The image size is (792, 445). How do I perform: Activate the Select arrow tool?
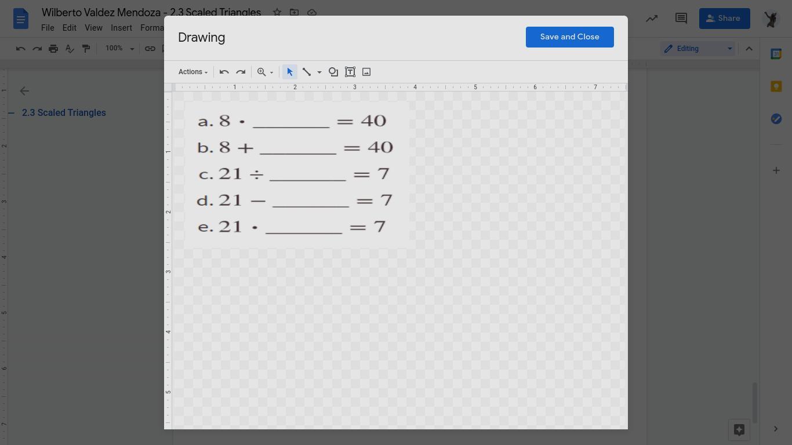coord(289,72)
